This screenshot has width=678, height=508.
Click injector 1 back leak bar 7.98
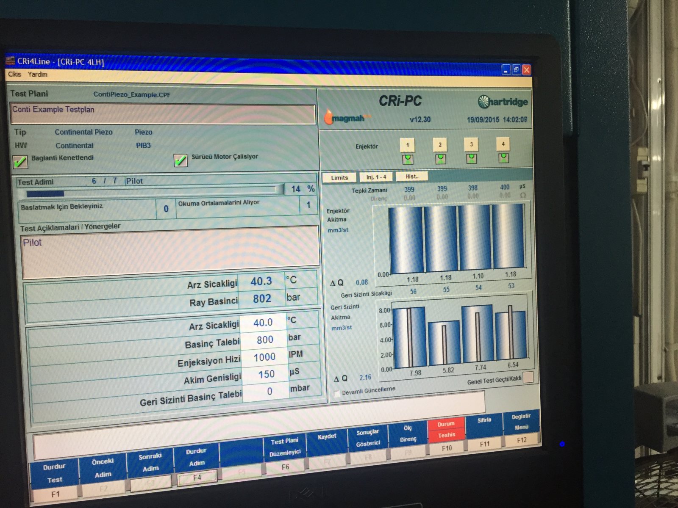(409, 337)
